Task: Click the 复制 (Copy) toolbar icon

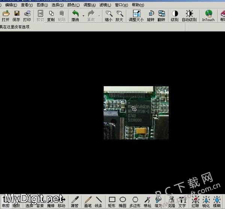Action: tap(51, 14)
